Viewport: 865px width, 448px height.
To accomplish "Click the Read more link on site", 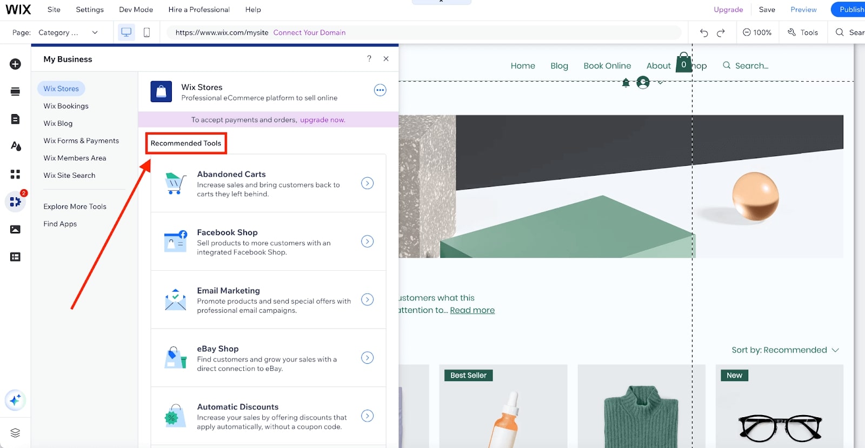I will click(x=472, y=310).
